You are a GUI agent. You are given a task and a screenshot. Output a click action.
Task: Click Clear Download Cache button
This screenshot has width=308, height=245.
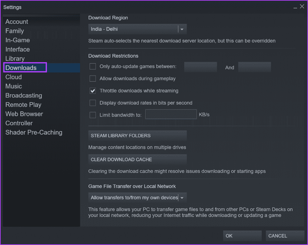[137, 159]
